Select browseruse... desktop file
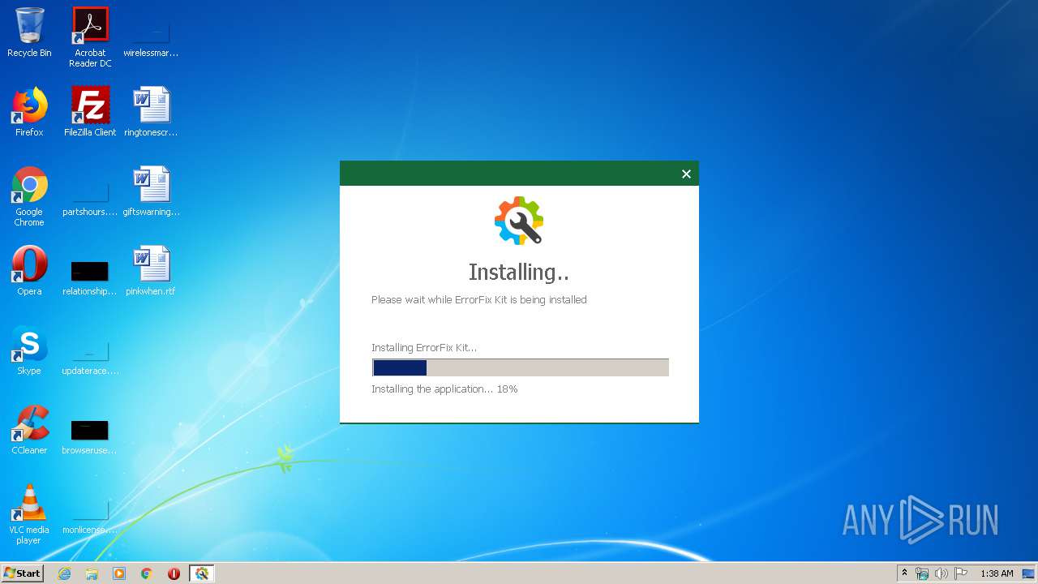Screen dimensions: 1038x584 90,438
